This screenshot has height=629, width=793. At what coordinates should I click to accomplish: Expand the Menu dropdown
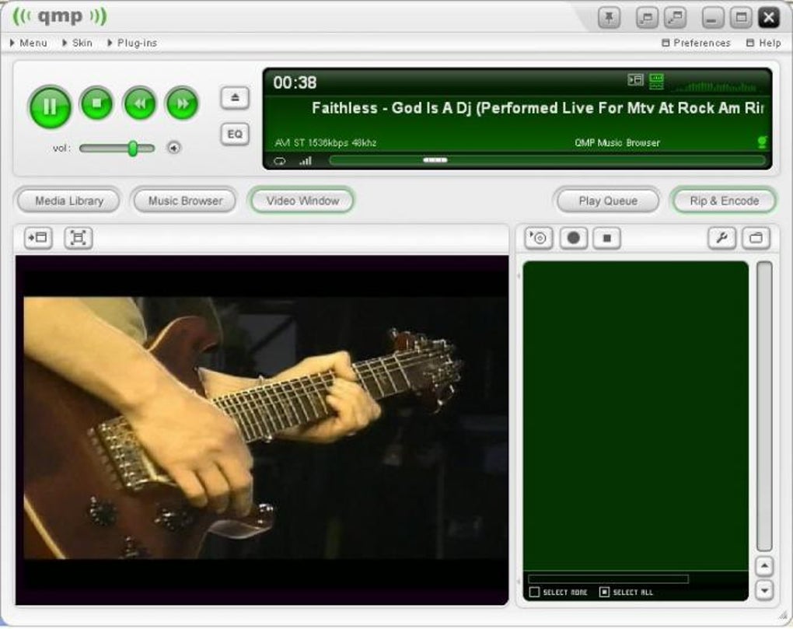29,43
